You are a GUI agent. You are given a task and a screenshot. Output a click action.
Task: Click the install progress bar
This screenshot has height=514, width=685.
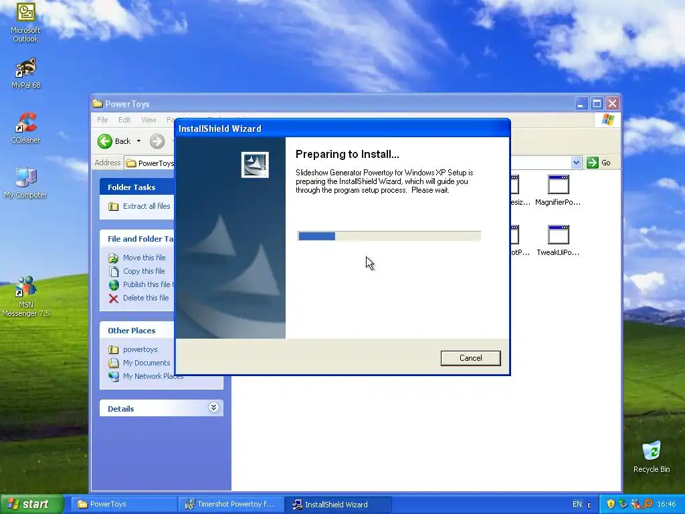pos(389,236)
